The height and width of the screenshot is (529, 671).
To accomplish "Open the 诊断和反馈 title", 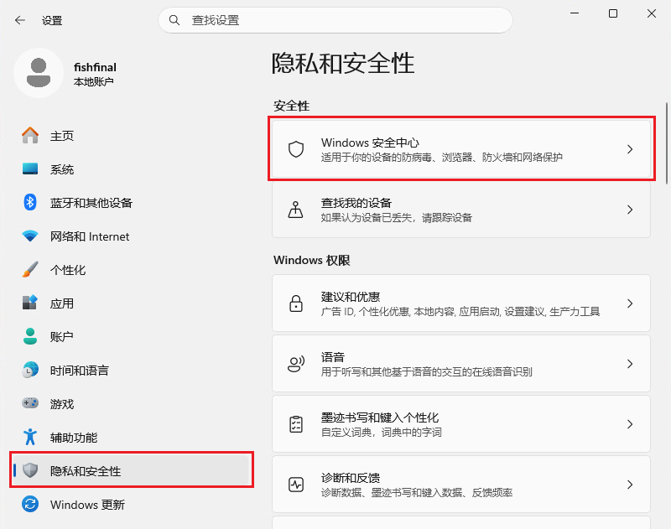I will pyautogui.click(x=351, y=478).
